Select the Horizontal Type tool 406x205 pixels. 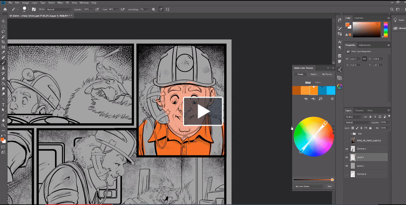tap(4, 105)
